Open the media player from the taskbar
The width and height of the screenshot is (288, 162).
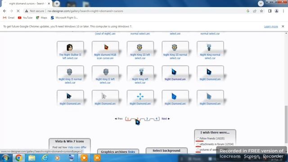tap(58, 158)
